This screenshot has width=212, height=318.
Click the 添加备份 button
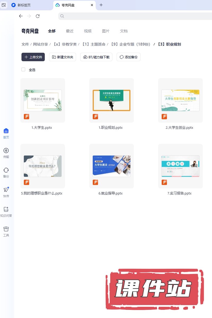coord(129,57)
